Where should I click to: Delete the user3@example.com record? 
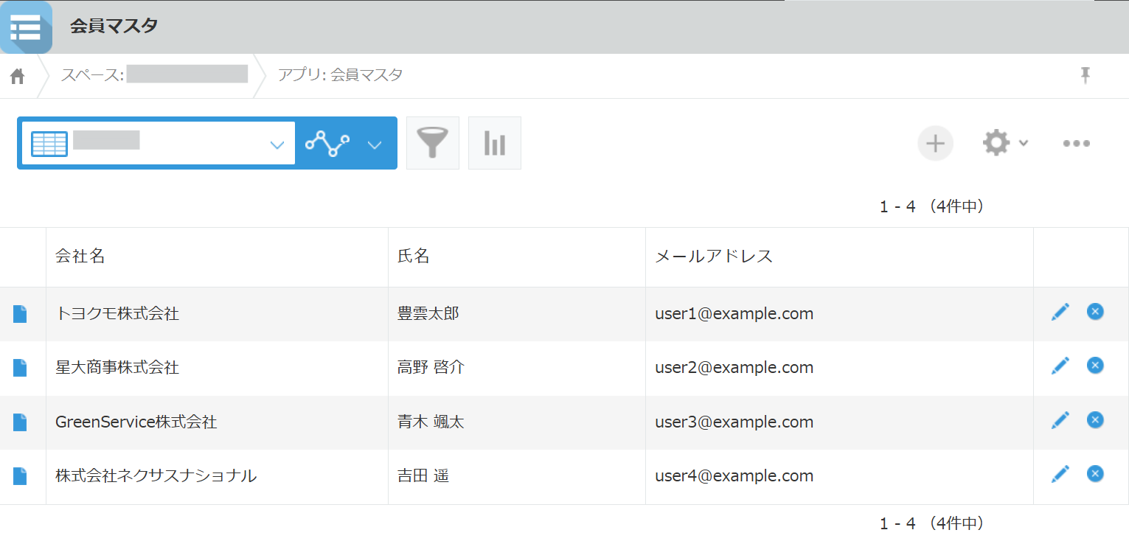point(1095,420)
